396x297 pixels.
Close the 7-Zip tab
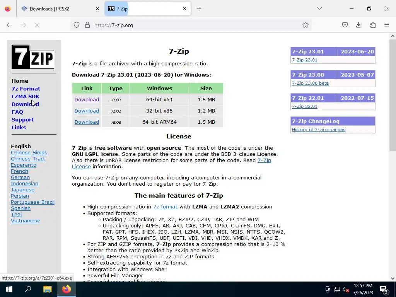point(184,9)
